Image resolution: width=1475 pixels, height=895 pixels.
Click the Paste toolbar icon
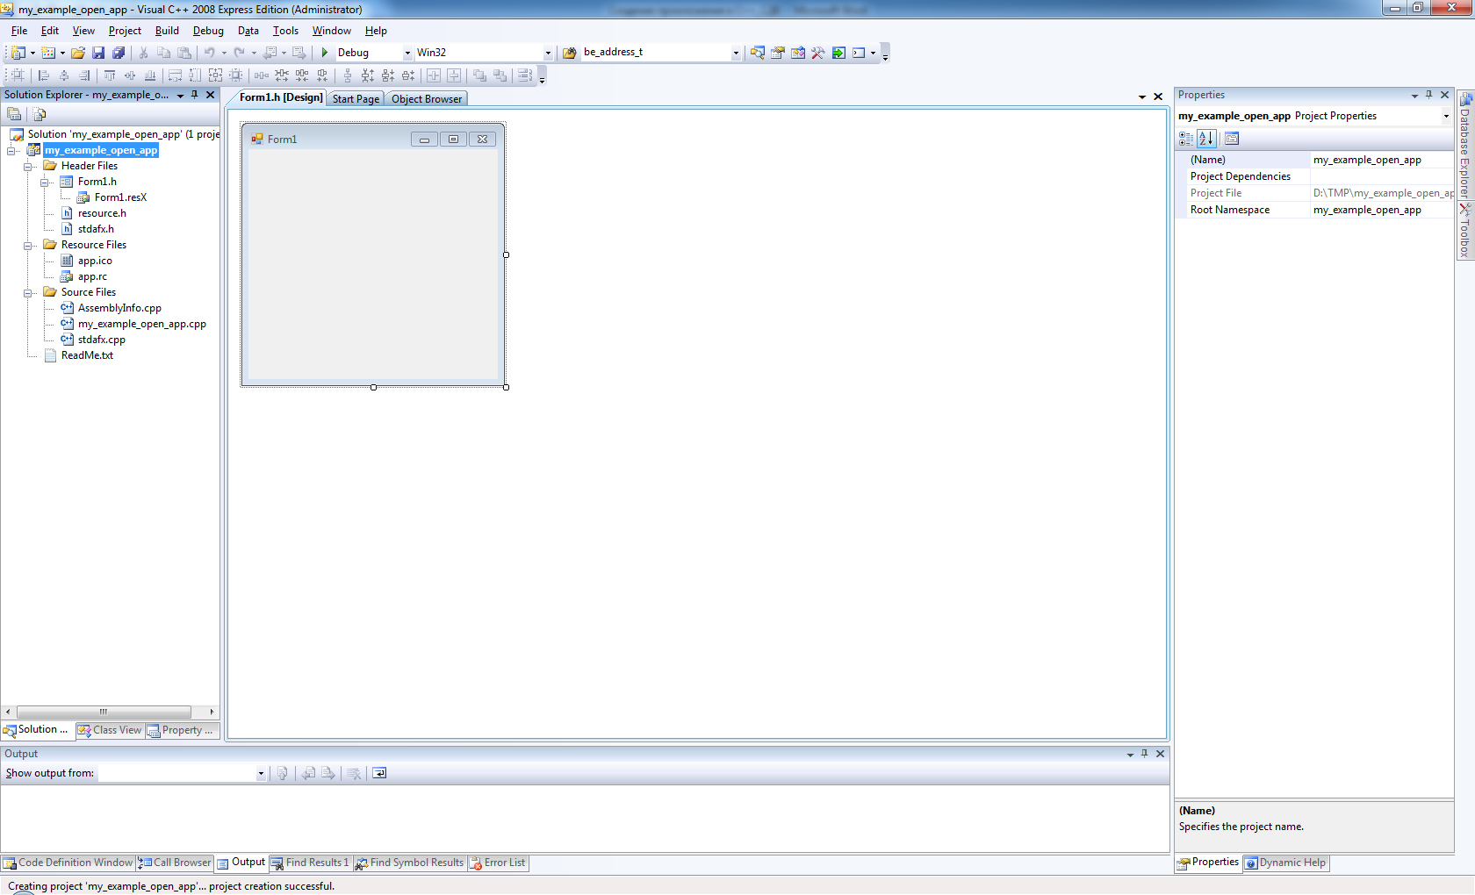(184, 53)
